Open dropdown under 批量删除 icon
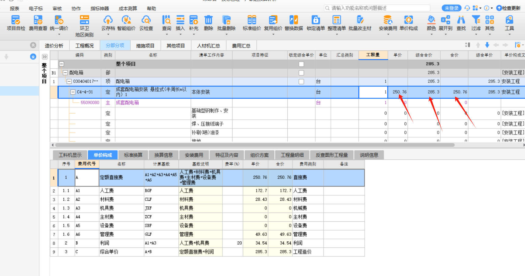This screenshot has height=276, width=525. point(226,34)
